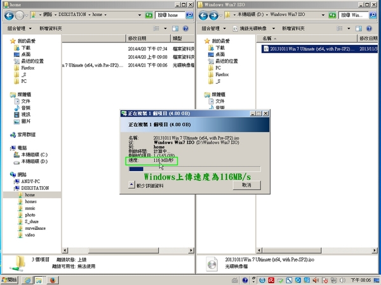Select music folder under DISKSTATION
This screenshot has width=381, height=285.
pos(30,208)
